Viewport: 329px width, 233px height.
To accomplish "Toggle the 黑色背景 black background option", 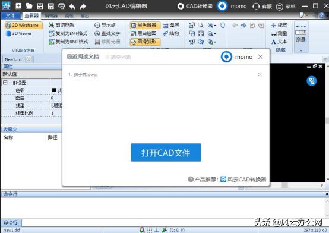I will (x=145, y=25).
